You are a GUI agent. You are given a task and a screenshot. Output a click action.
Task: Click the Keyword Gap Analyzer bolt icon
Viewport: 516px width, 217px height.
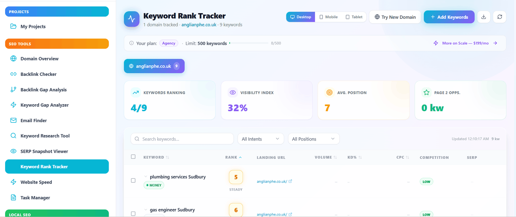pos(13,105)
